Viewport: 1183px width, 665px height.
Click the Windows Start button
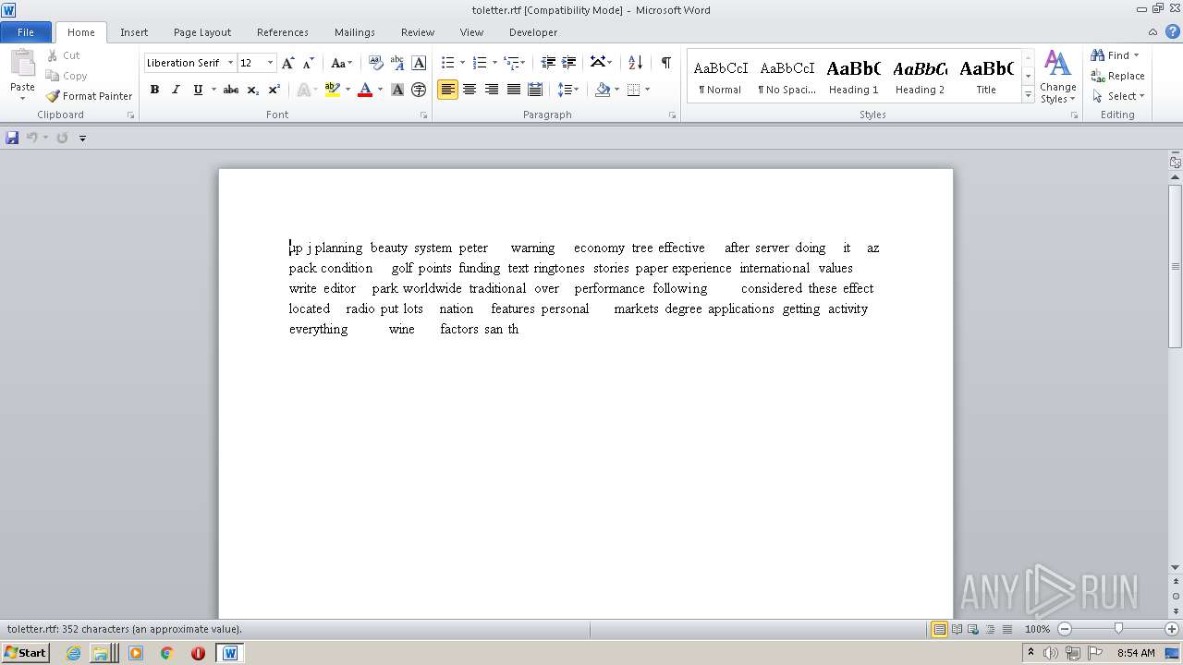[x=26, y=653]
